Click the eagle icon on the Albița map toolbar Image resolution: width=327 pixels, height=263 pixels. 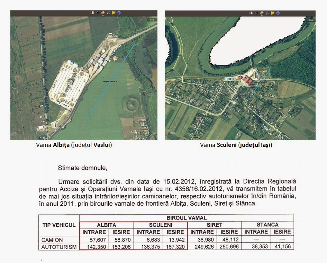click(98, 13)
